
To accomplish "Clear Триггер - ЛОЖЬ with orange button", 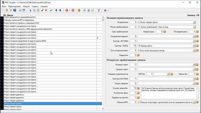I will (197, 46).
